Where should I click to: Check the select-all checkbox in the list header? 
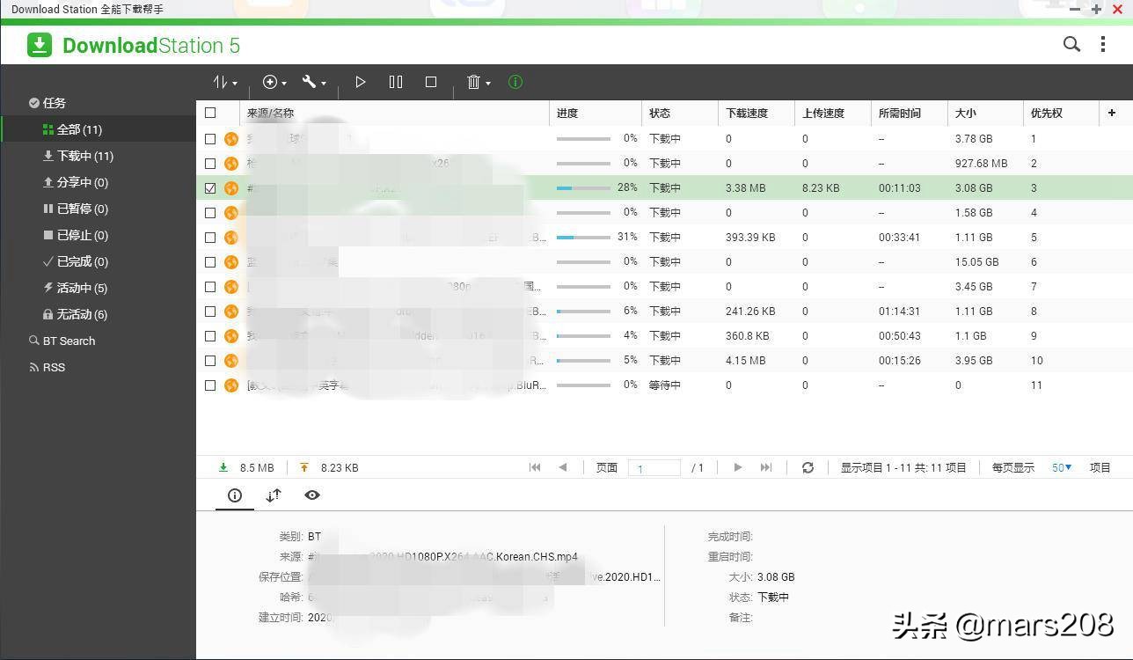tap(211, 113)
